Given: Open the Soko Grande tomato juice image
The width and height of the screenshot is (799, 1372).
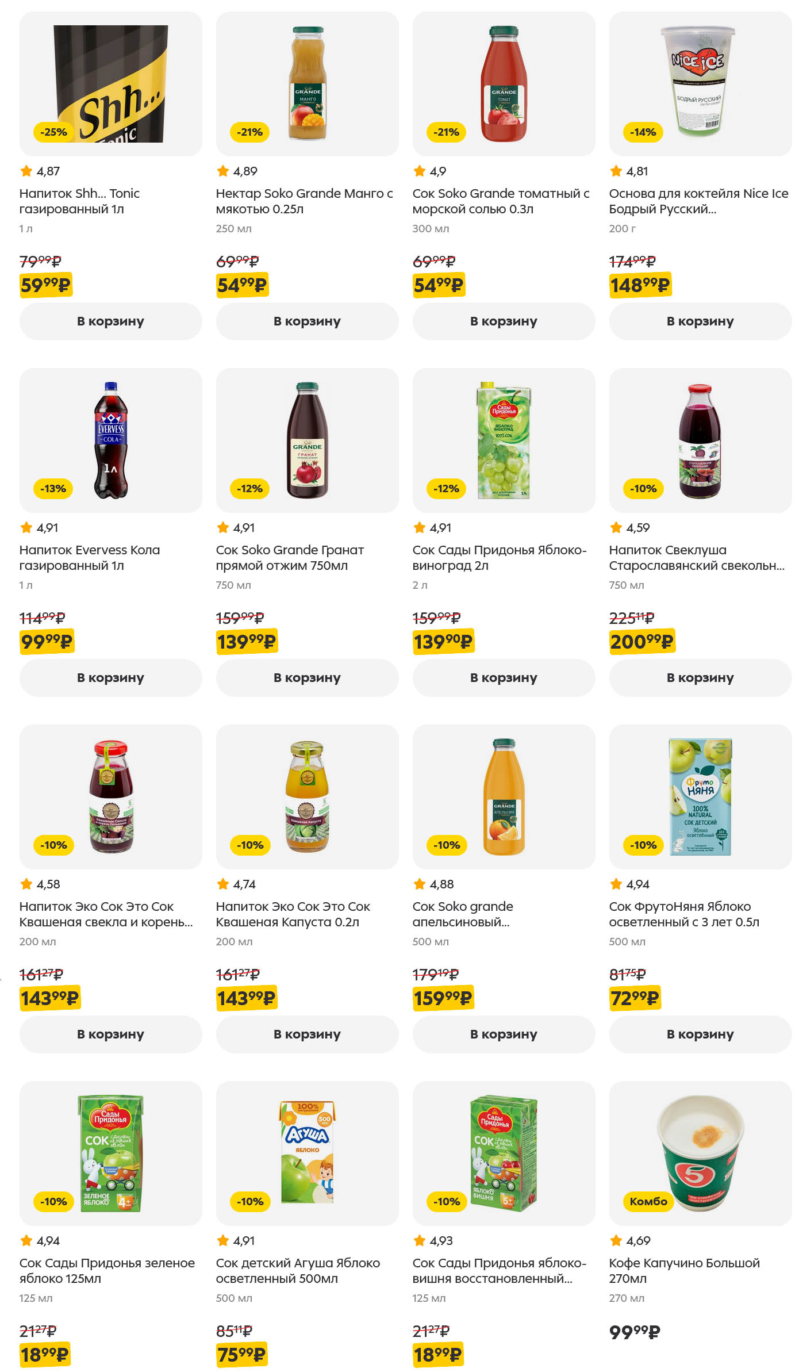Looking at the screenshot, I should [504, 84].
